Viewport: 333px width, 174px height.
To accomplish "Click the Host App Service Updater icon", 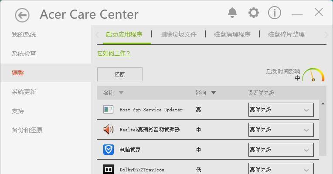I will coord(108,110).
